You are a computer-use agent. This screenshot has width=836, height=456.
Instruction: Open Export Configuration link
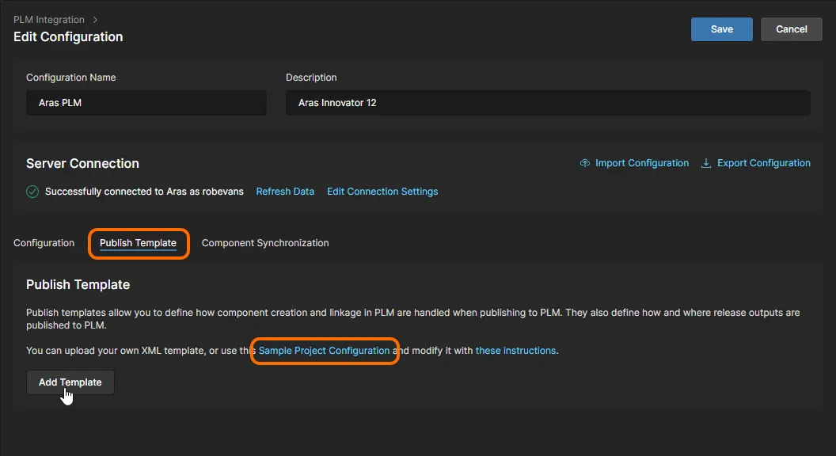(763, 163)
